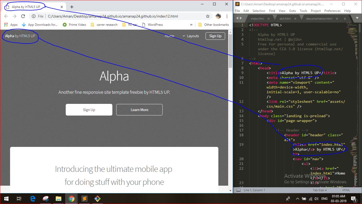
Task: Click the scroll-up arrow of Chrome's scrollbar
Action: pyautogui.click(x=230, y=32)
